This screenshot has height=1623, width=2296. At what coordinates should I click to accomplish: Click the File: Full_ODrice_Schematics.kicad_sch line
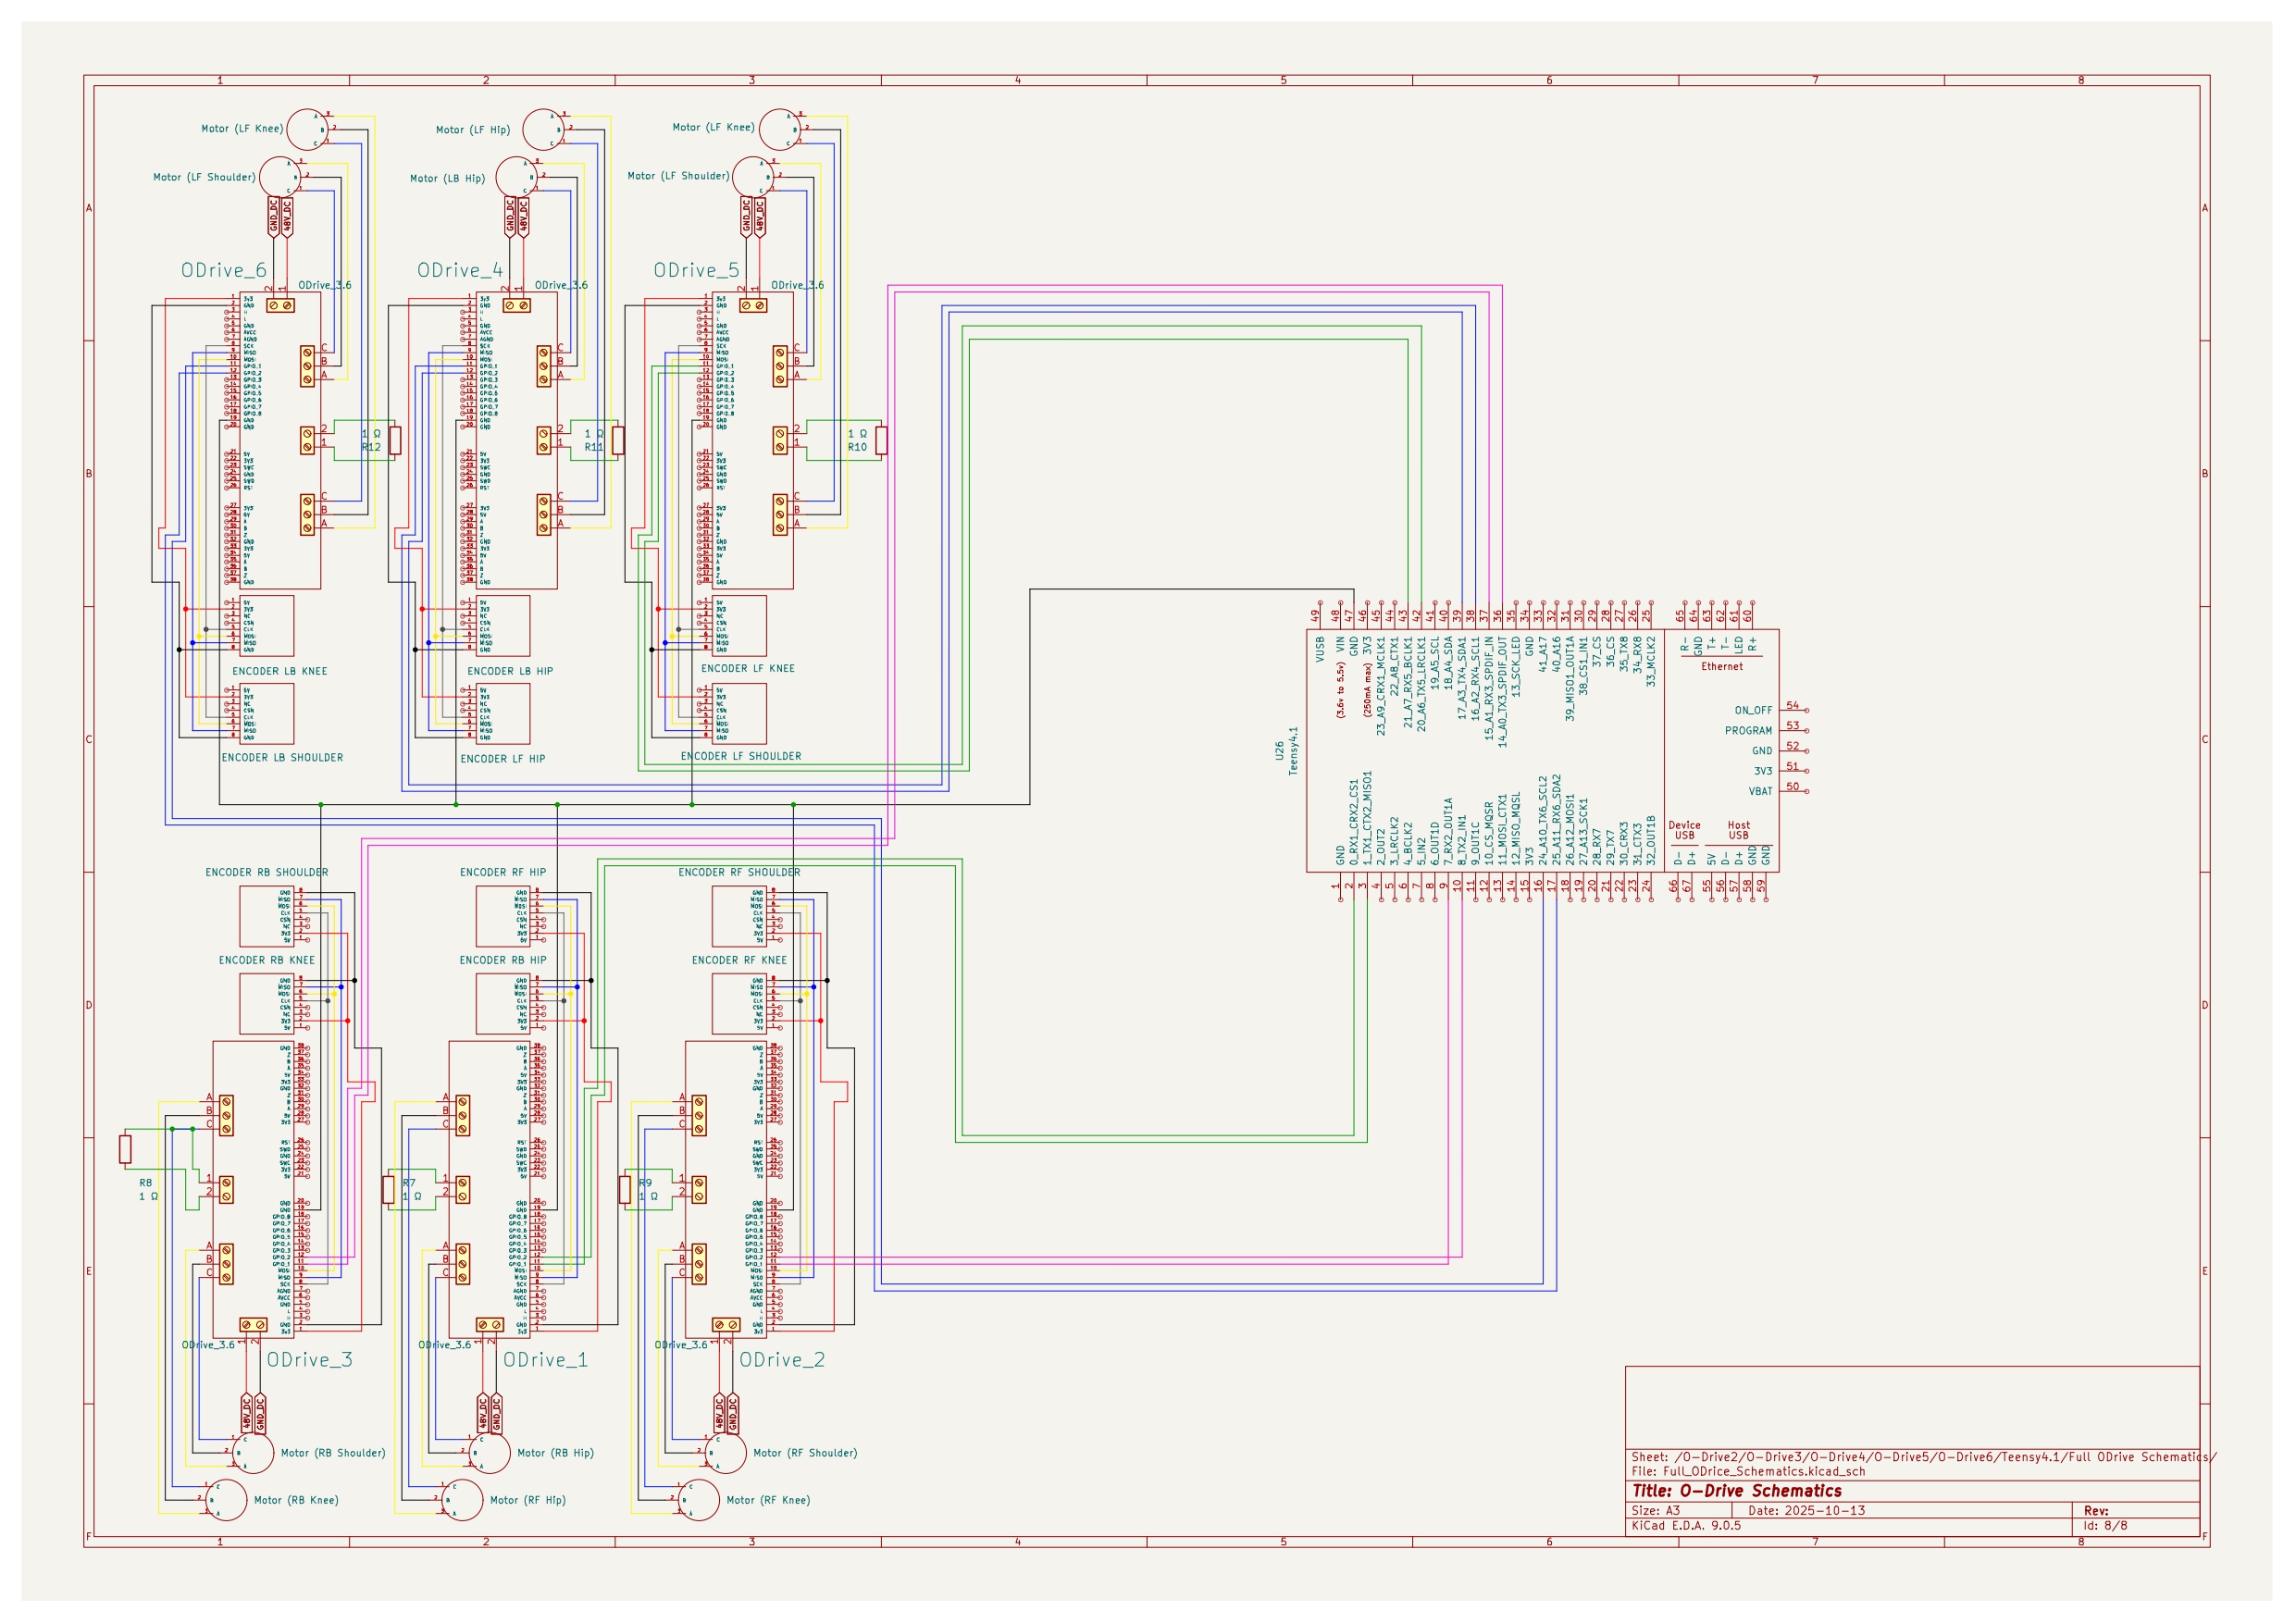point(1748,1472)
